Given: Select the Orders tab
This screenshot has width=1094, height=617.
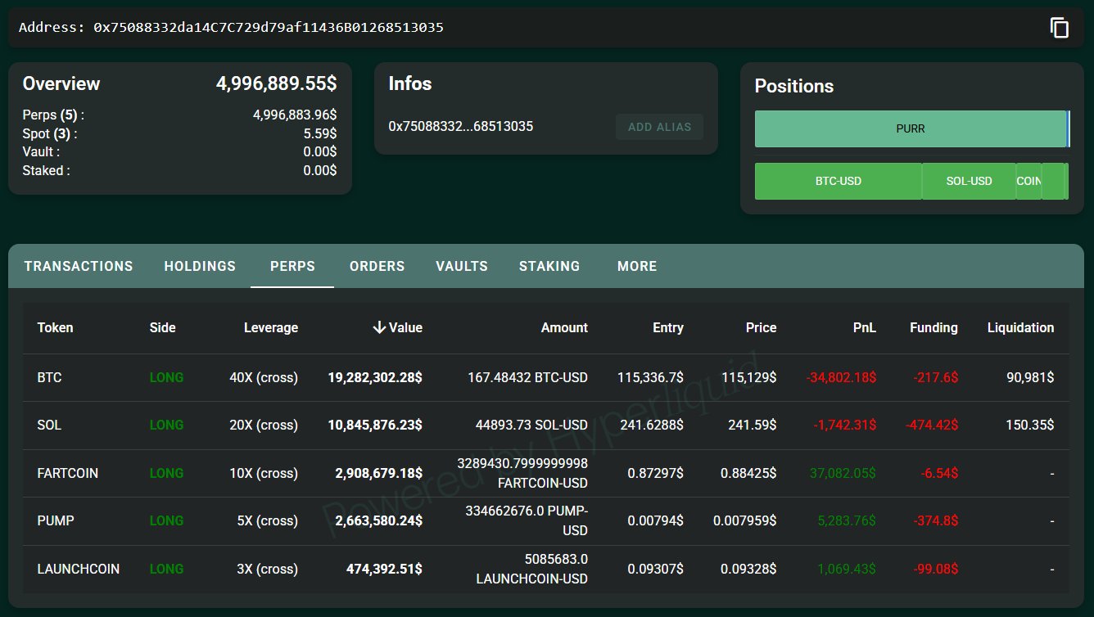Looking at the screenshot, I should [x=377, y=266].
